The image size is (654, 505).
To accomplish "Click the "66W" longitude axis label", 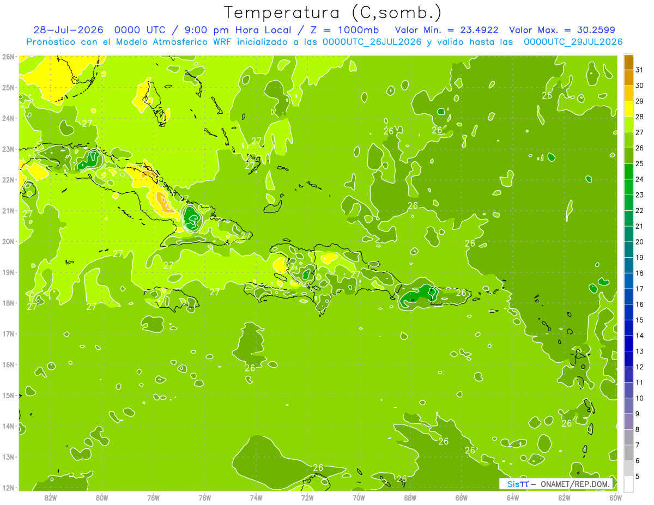I will [462, 497].
